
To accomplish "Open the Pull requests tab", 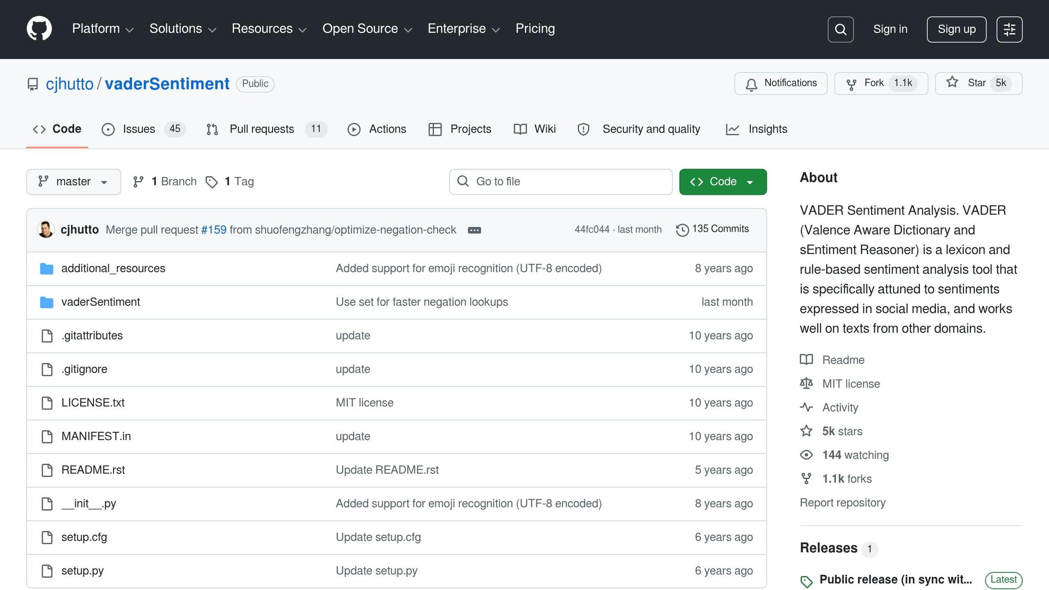I will 261,129.
